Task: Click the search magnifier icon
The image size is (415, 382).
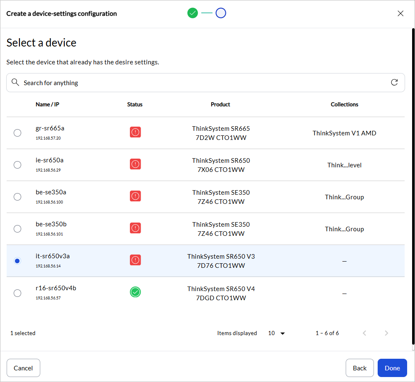Action: 15,82
